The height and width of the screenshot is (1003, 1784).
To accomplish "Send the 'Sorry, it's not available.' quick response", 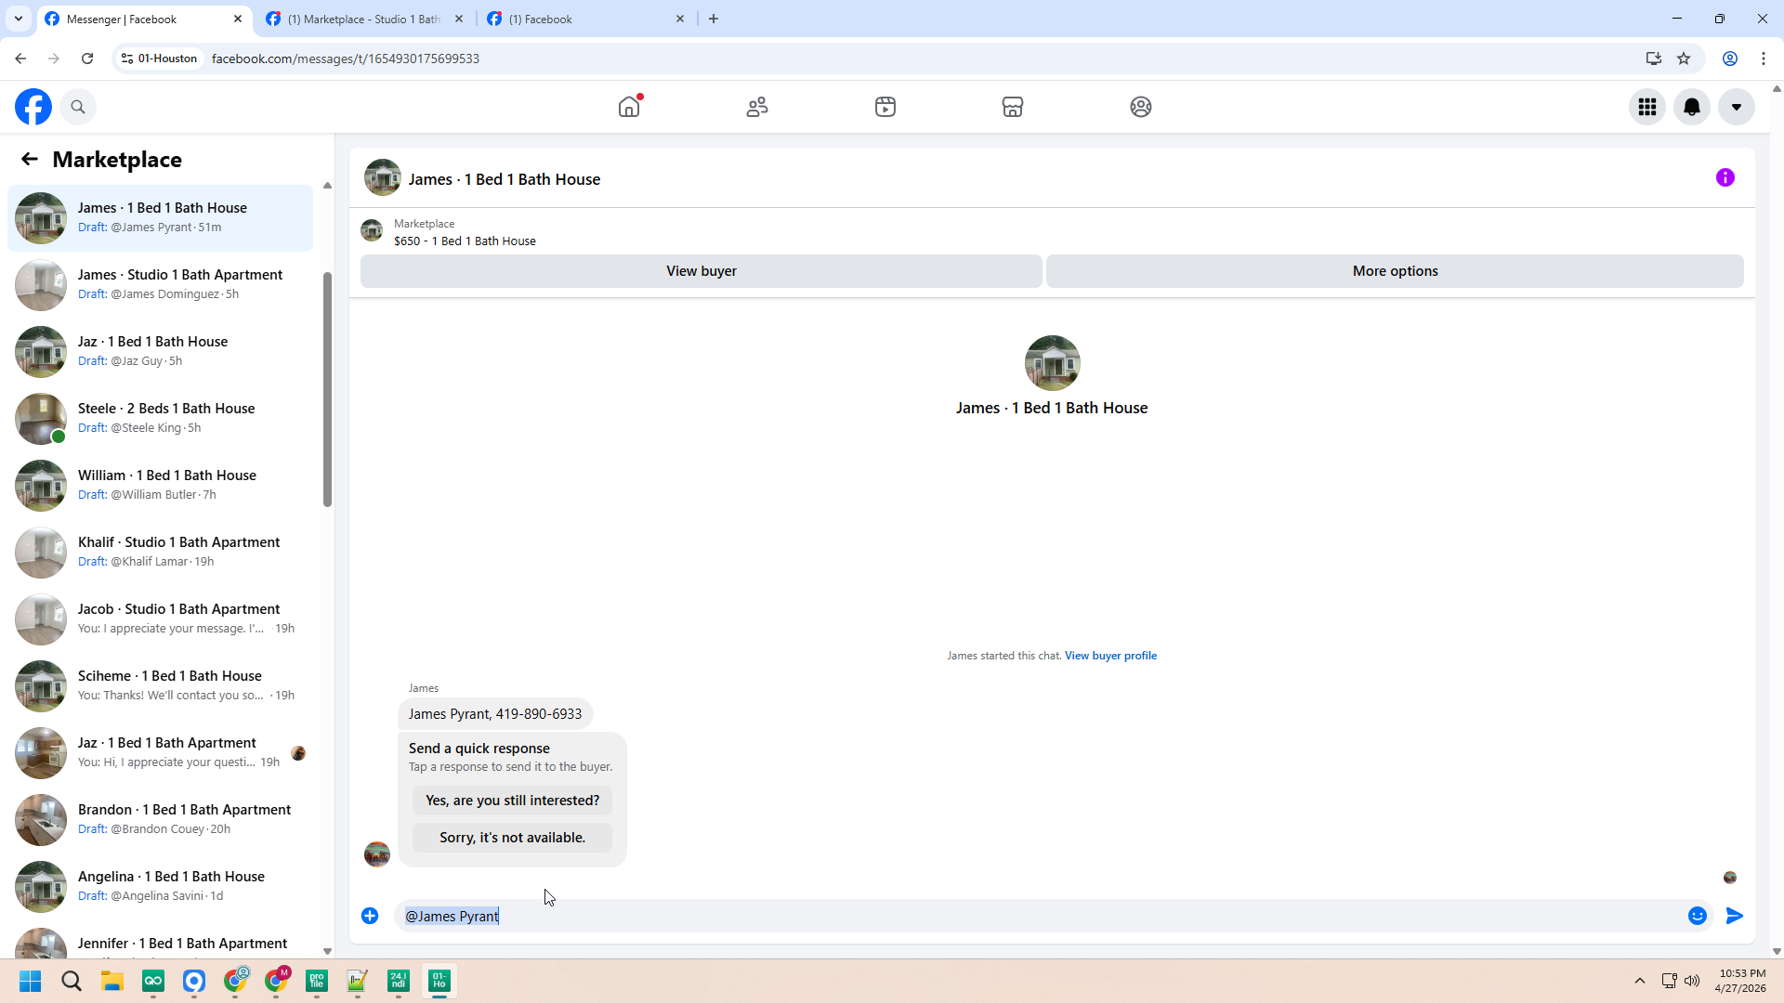I will pyautogui.click(x=512, y=838).
